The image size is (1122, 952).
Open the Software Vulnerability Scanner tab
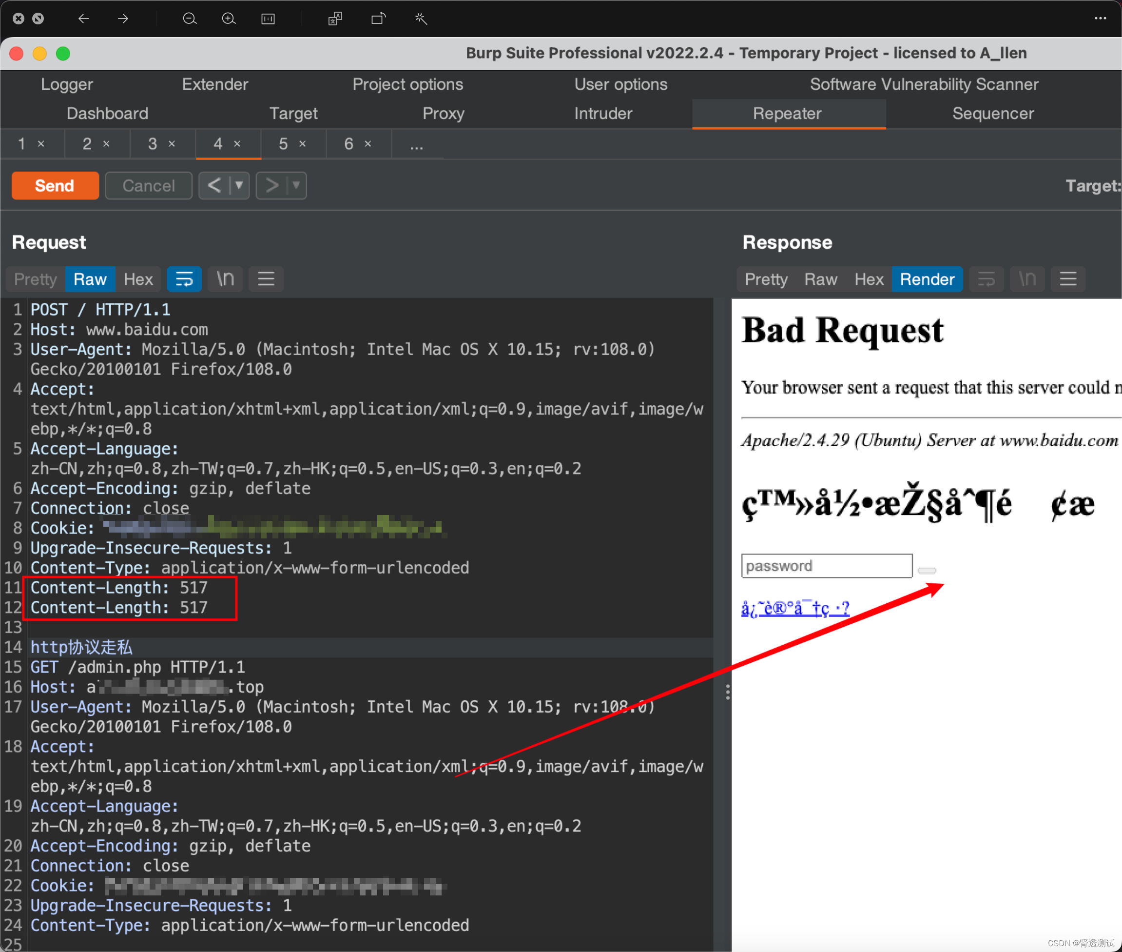pyautogui.click(x=924, y=84)
